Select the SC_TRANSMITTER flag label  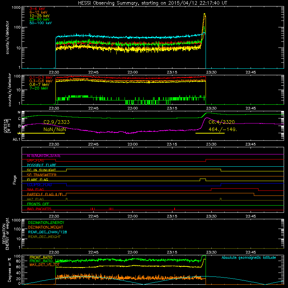pyautogui.click(x=41, y=175)
